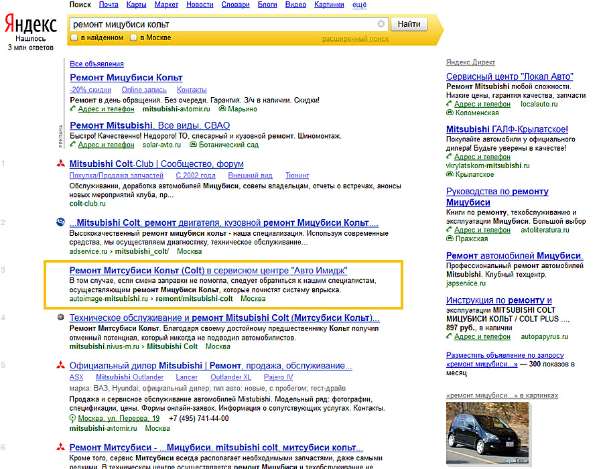
Task: Click the metro icon next to Коломенская
Action: pyautogui.click(x=450, y=113)
